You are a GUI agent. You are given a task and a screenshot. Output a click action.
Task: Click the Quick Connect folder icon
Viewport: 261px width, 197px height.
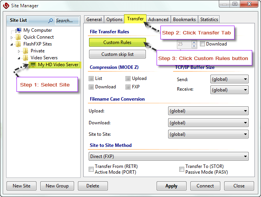pos(18,37)
